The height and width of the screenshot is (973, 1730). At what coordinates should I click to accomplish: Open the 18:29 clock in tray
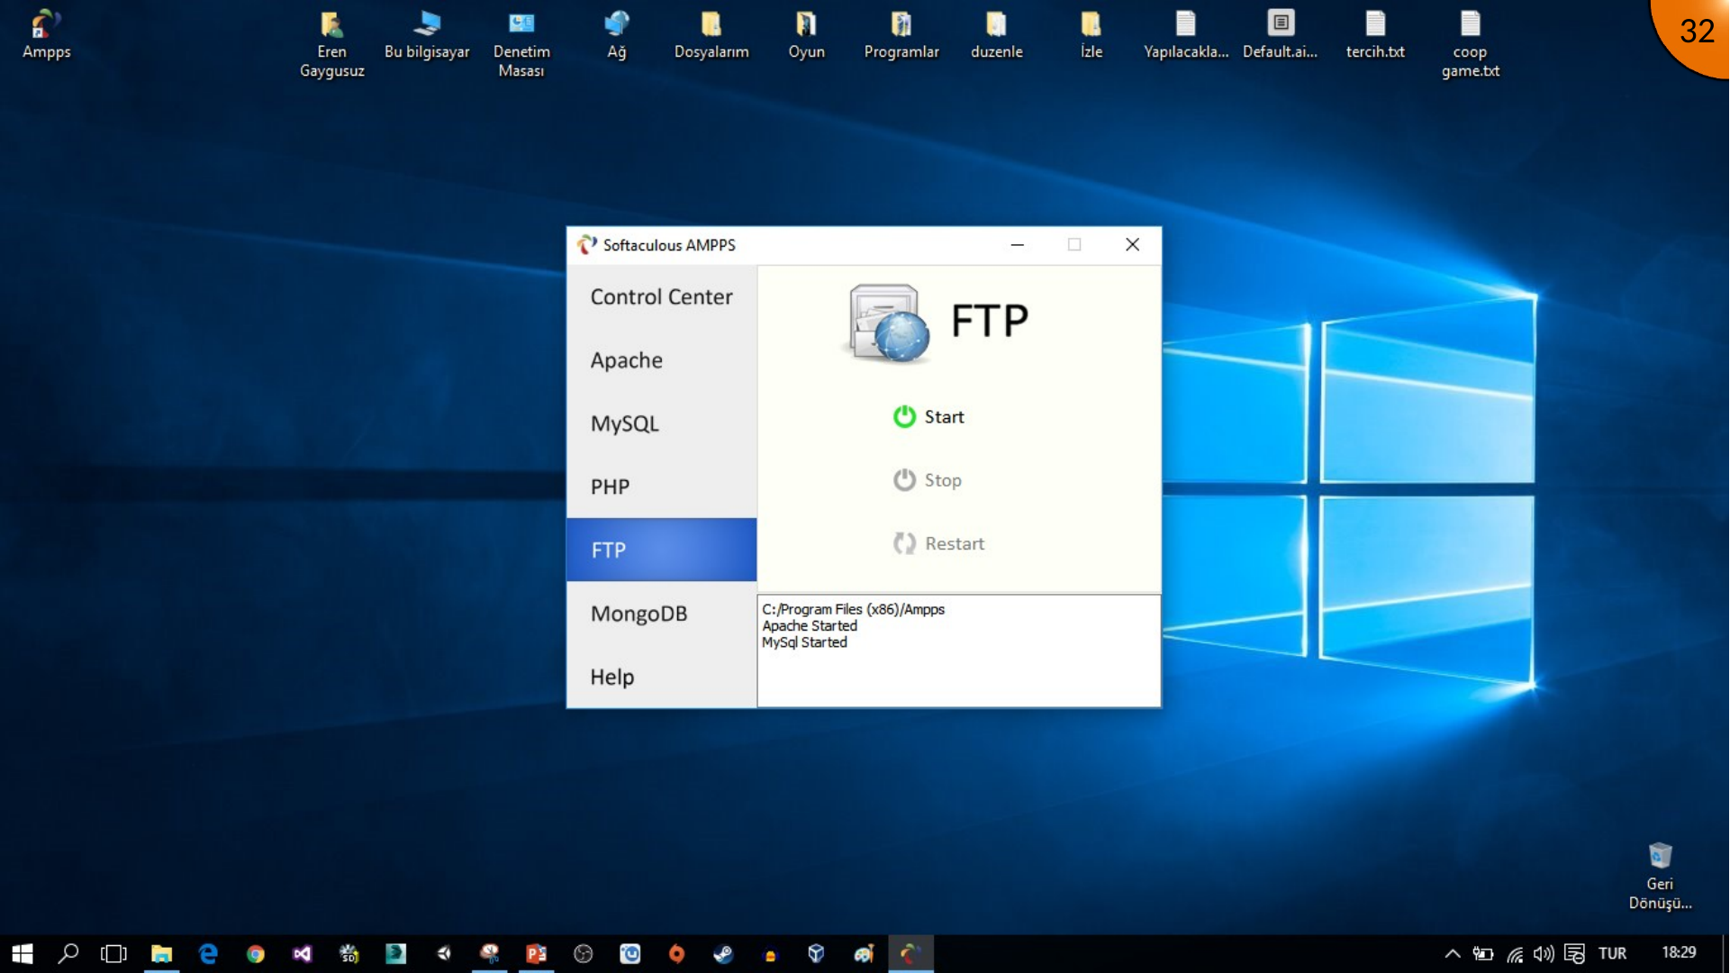click(1679, 952)
